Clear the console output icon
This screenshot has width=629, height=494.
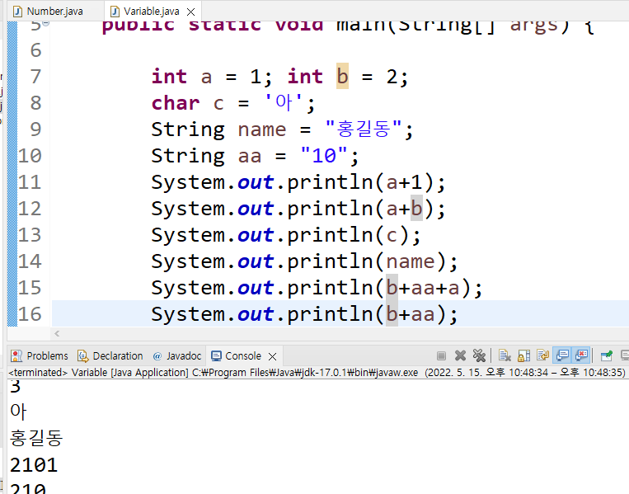point(505,355)
